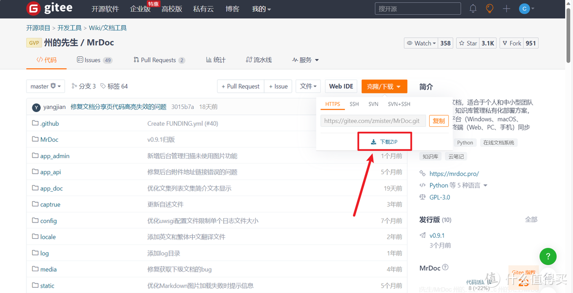Screen dimensions: 573x293
Task: Click the 全部 releases link
Action: (531, 219)
